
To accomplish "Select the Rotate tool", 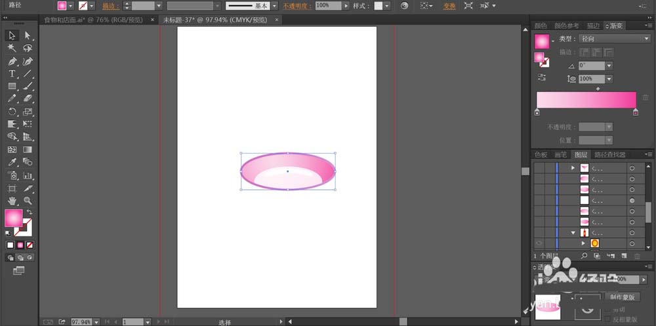I will coord(12,111).
